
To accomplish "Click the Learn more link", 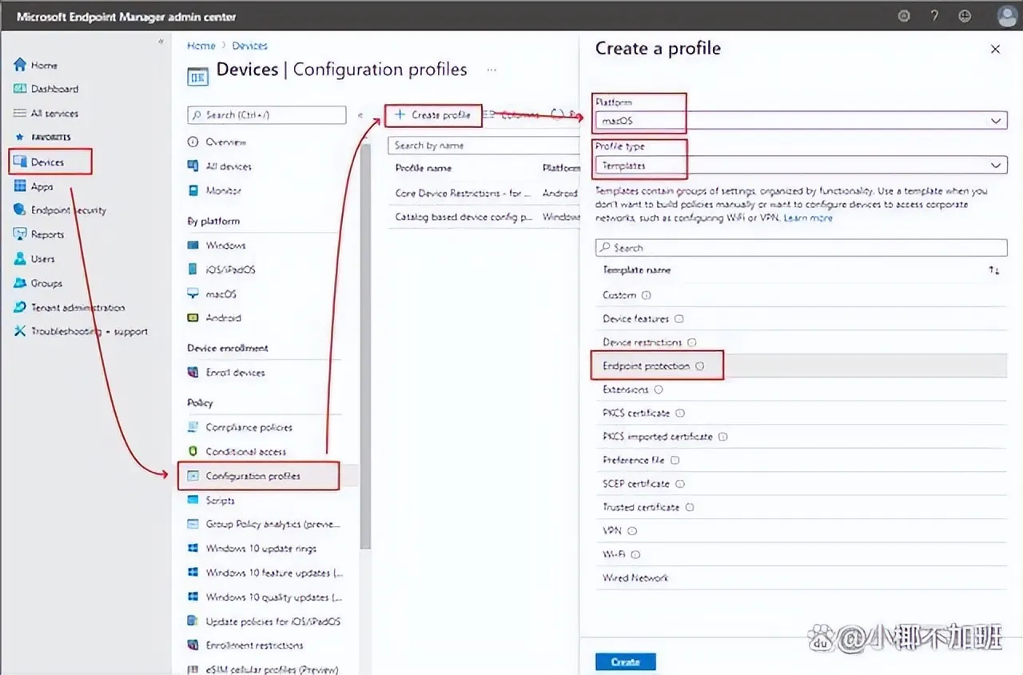I will (808, 218).
